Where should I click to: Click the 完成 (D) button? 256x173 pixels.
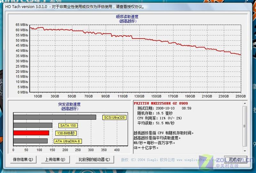(x=235, y=160)
